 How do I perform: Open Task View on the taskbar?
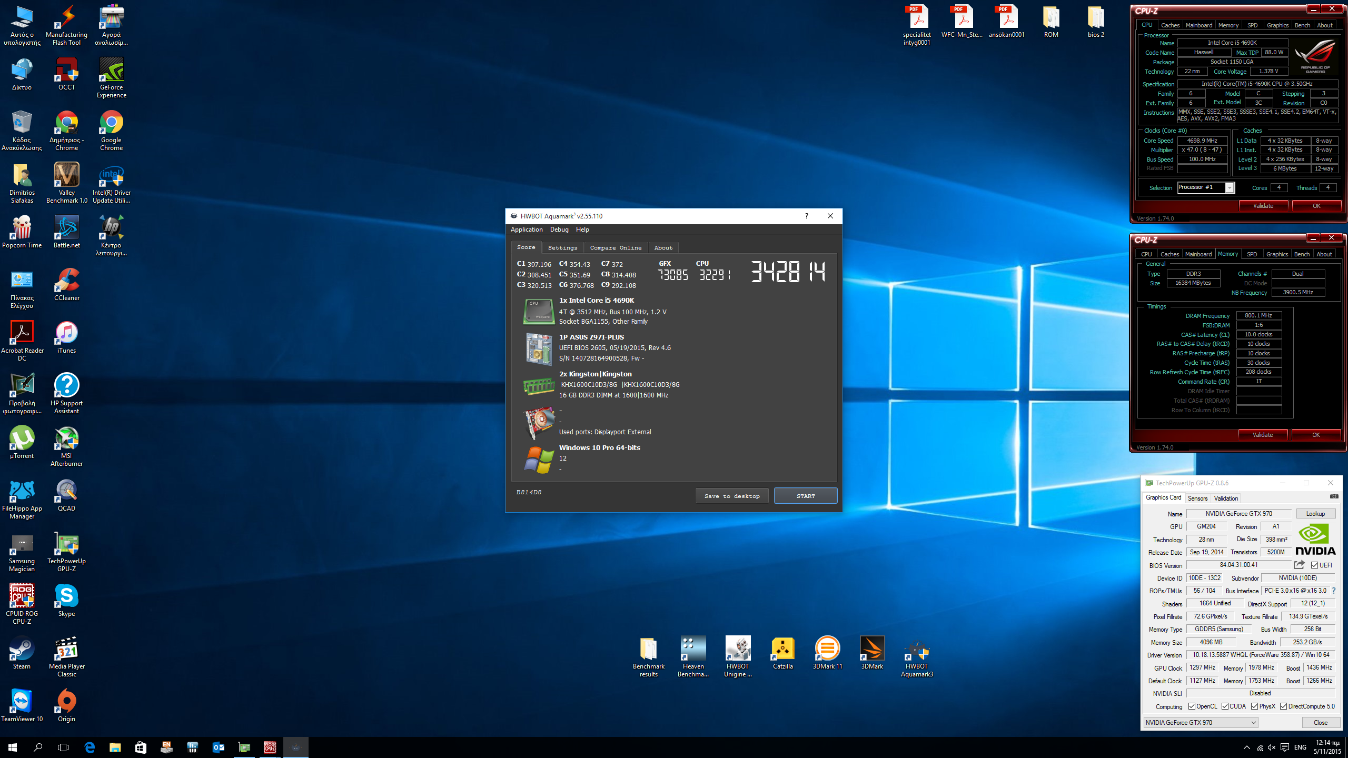point(63,747)
